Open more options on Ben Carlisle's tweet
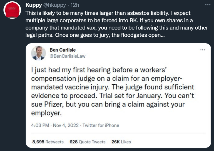The height and width of the screenshot is (151, 214). click(203, 50)
